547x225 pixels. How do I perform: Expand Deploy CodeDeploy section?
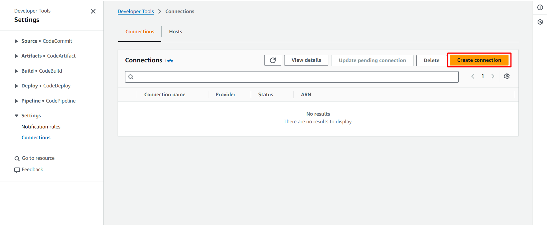click(x=17, y=86)
